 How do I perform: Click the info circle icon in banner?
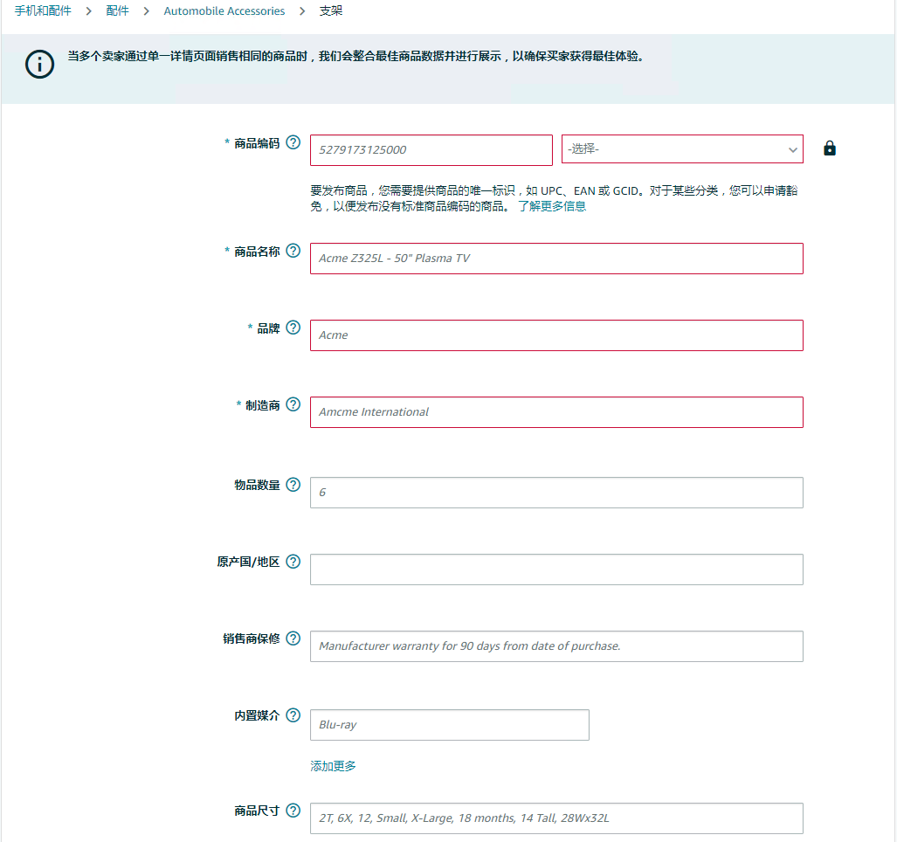point(39,64)
